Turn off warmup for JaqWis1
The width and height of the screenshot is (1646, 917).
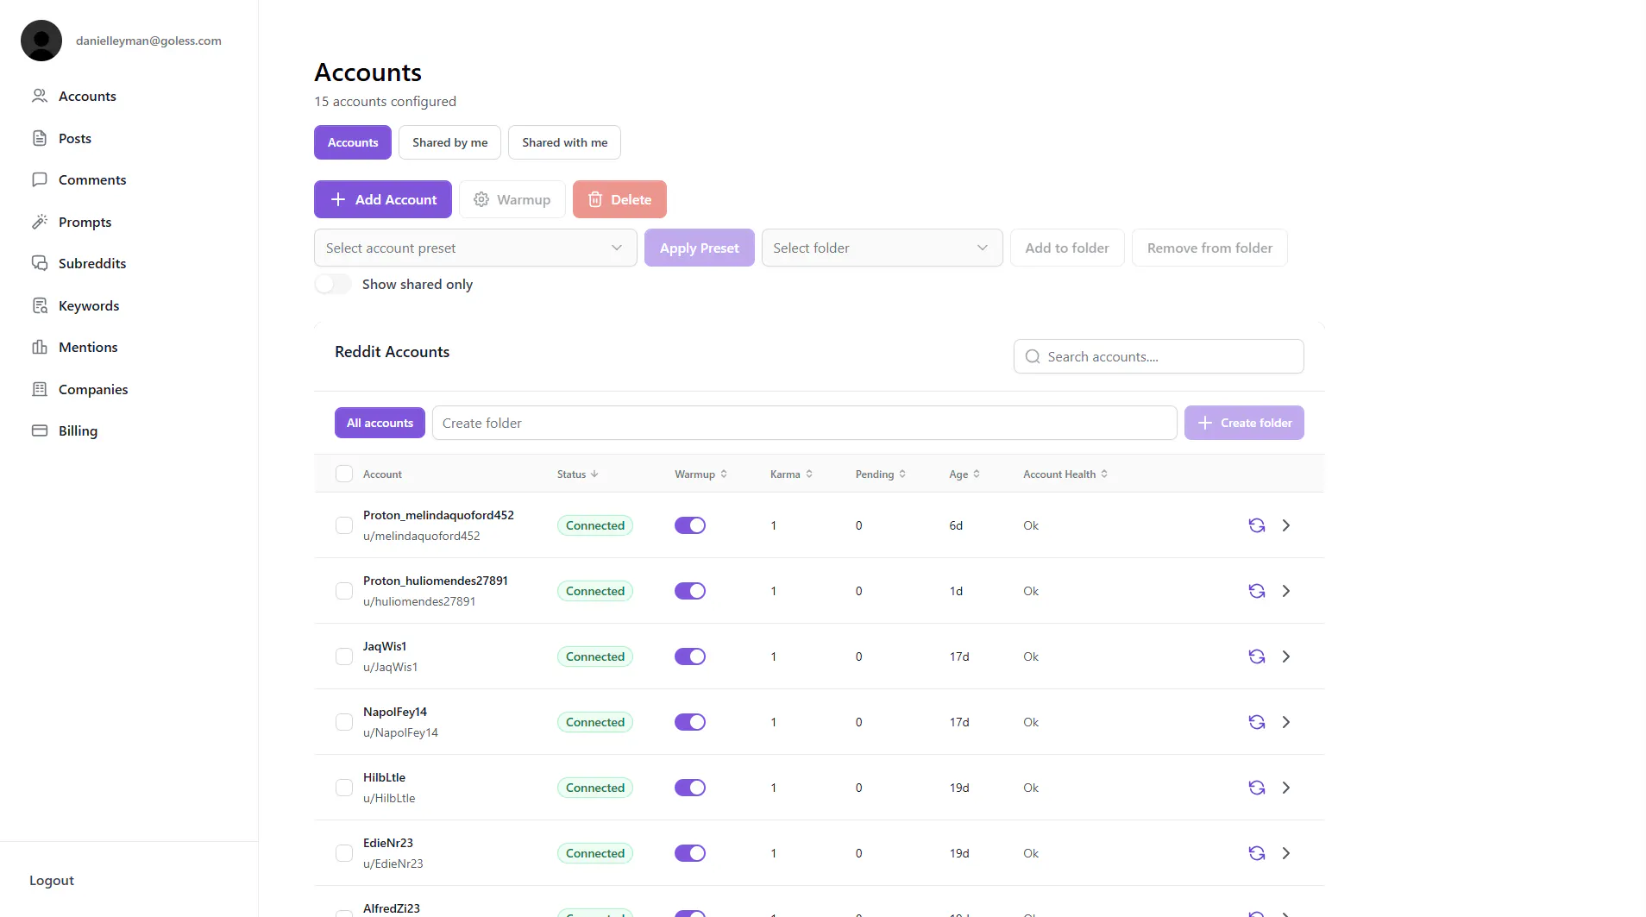coord(690,656)
